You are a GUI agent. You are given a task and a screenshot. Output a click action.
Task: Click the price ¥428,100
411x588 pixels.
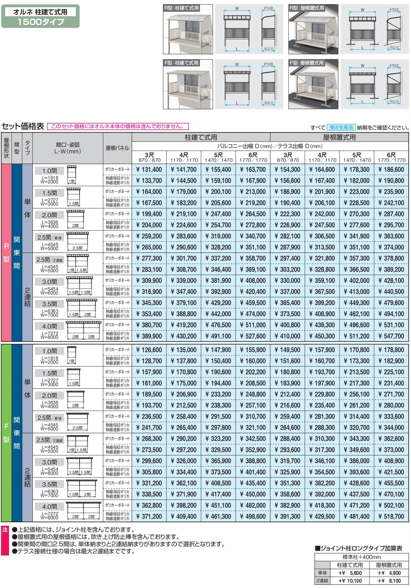391,281
